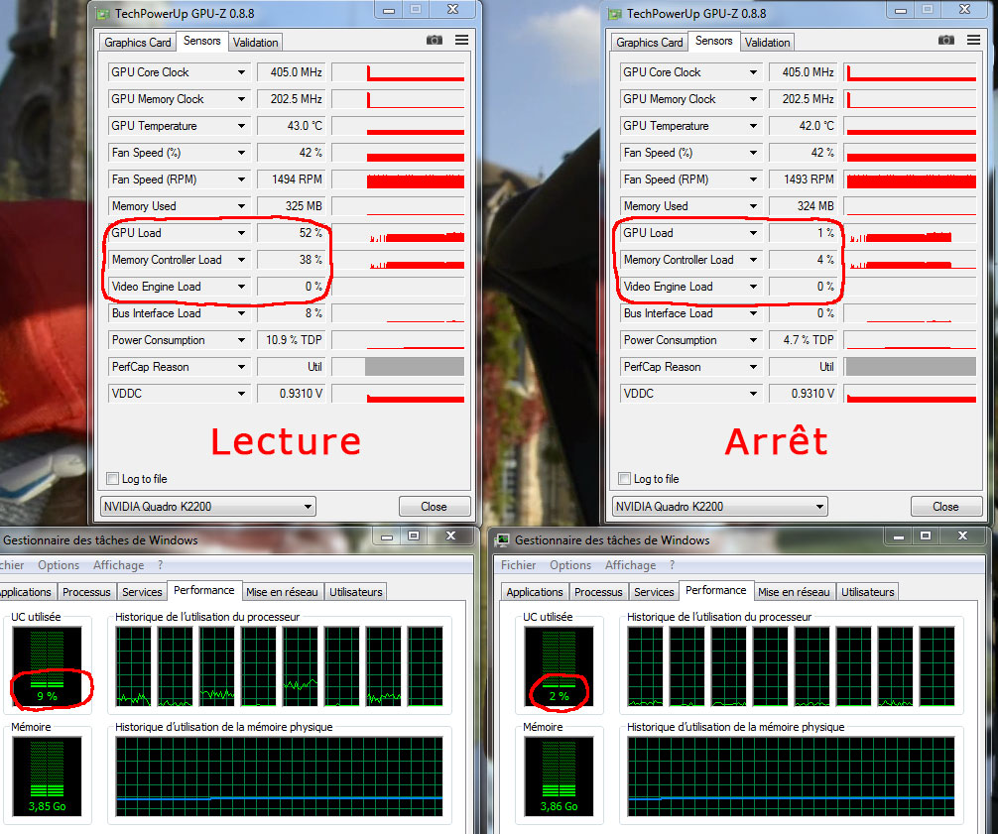Open NVIDIA Quadro K2200 selector in right window
998x834 pixels.
coord(719,507)
